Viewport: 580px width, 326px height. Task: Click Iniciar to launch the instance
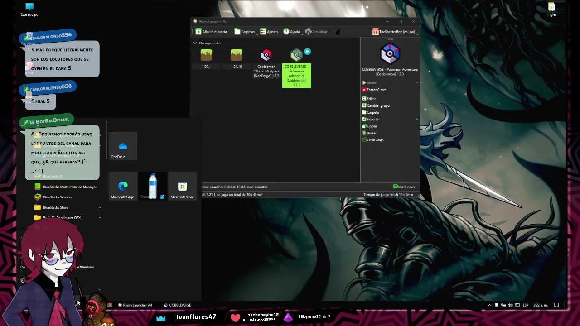(369, 83)
